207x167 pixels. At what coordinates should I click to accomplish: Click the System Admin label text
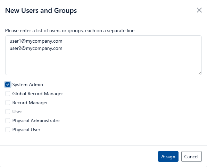[x=27, y=85]
